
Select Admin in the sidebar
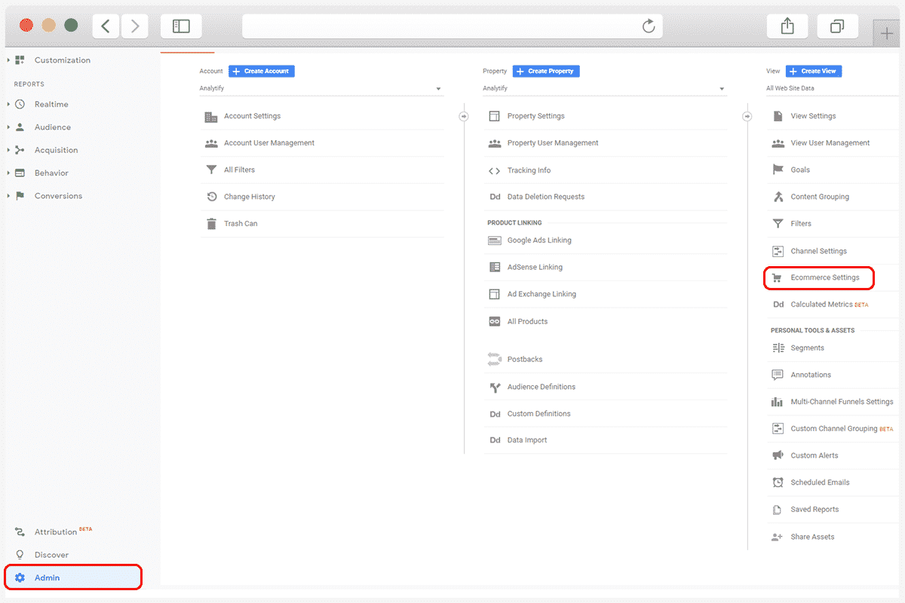(73, 577)
